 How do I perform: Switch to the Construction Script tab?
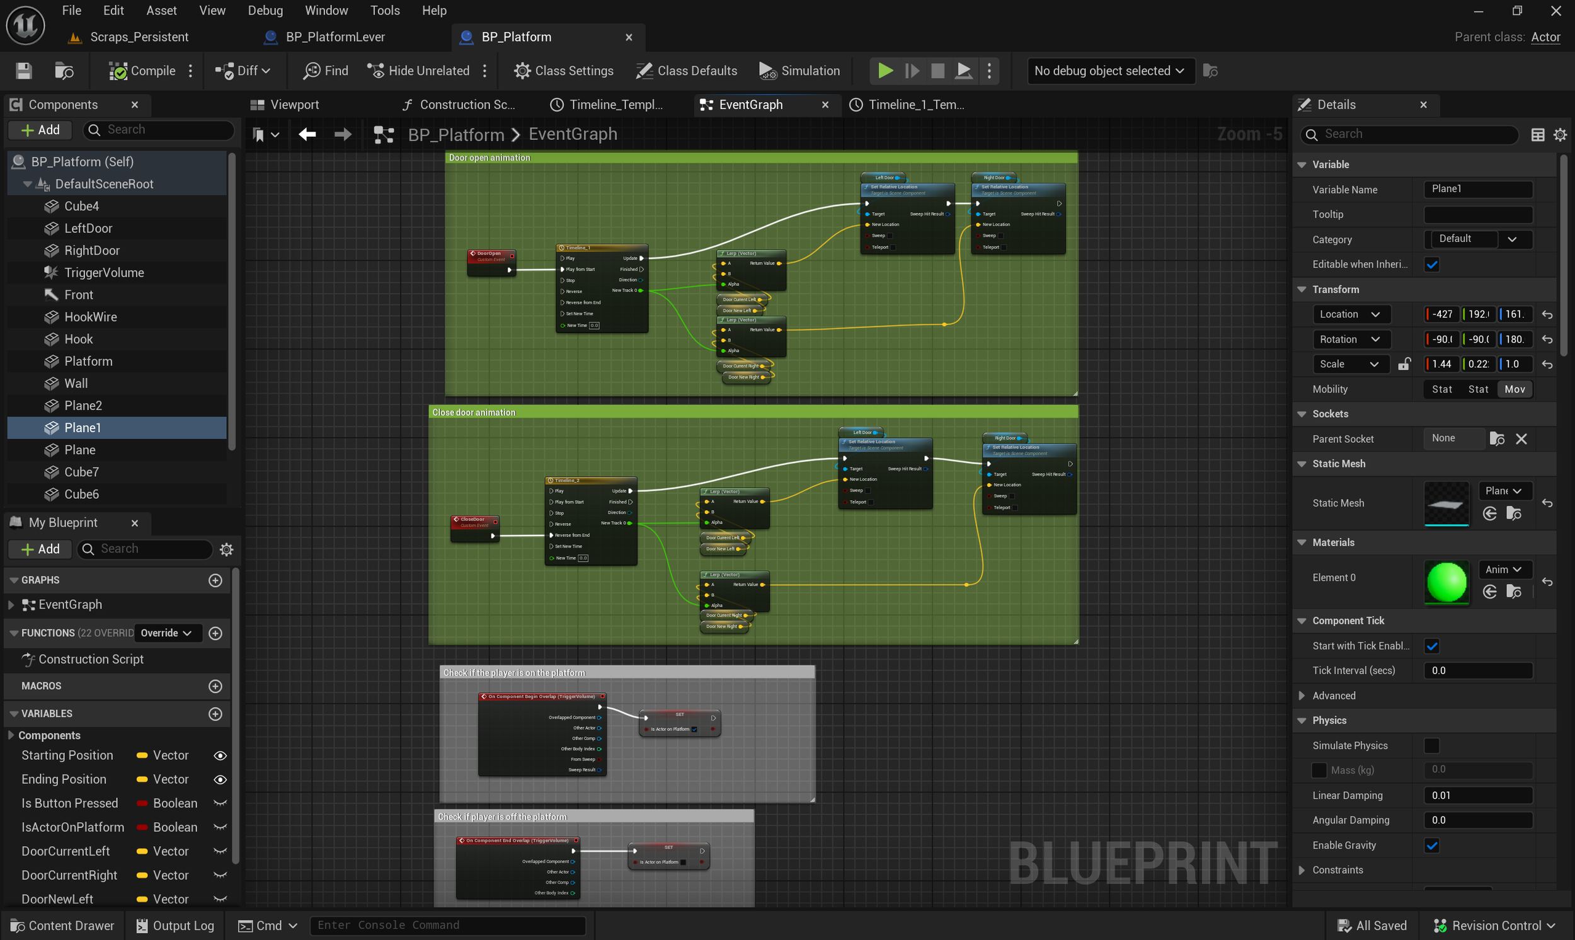pyautogui.click(x=467, y=105)
